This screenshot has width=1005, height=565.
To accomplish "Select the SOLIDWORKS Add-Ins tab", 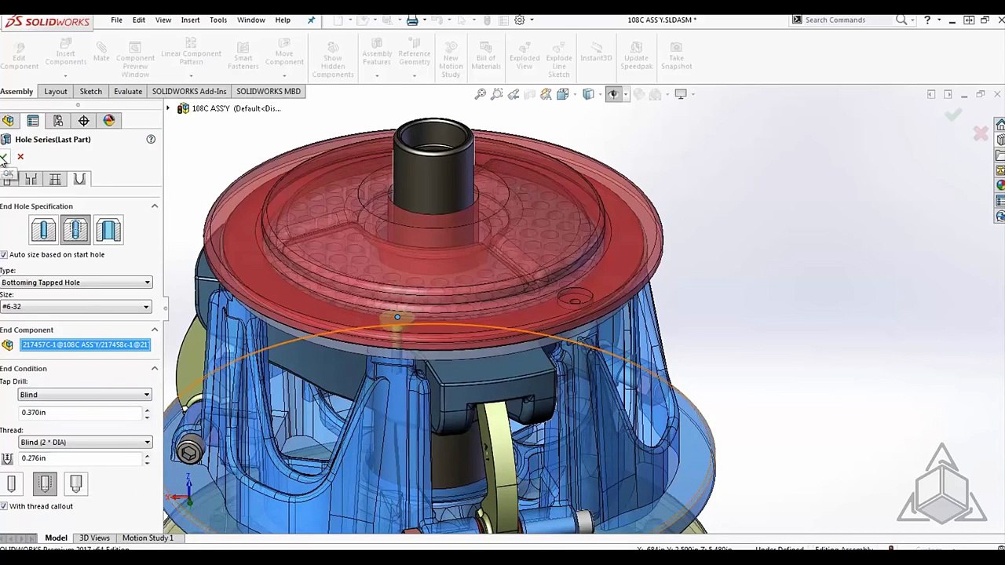I will [189, 92].
